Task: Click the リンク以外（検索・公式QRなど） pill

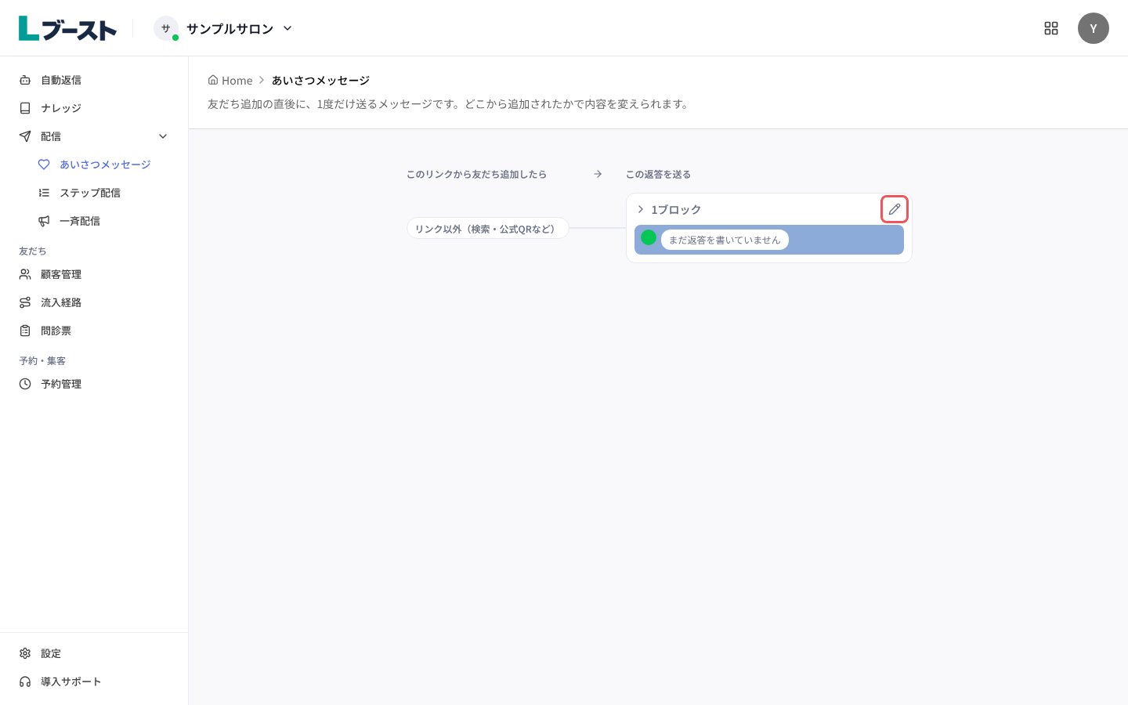Action: coord(487,228)
